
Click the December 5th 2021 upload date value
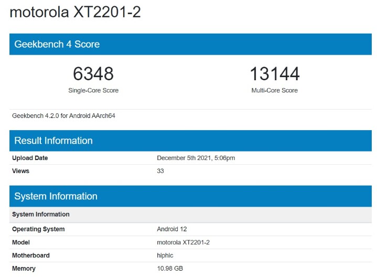196,158
